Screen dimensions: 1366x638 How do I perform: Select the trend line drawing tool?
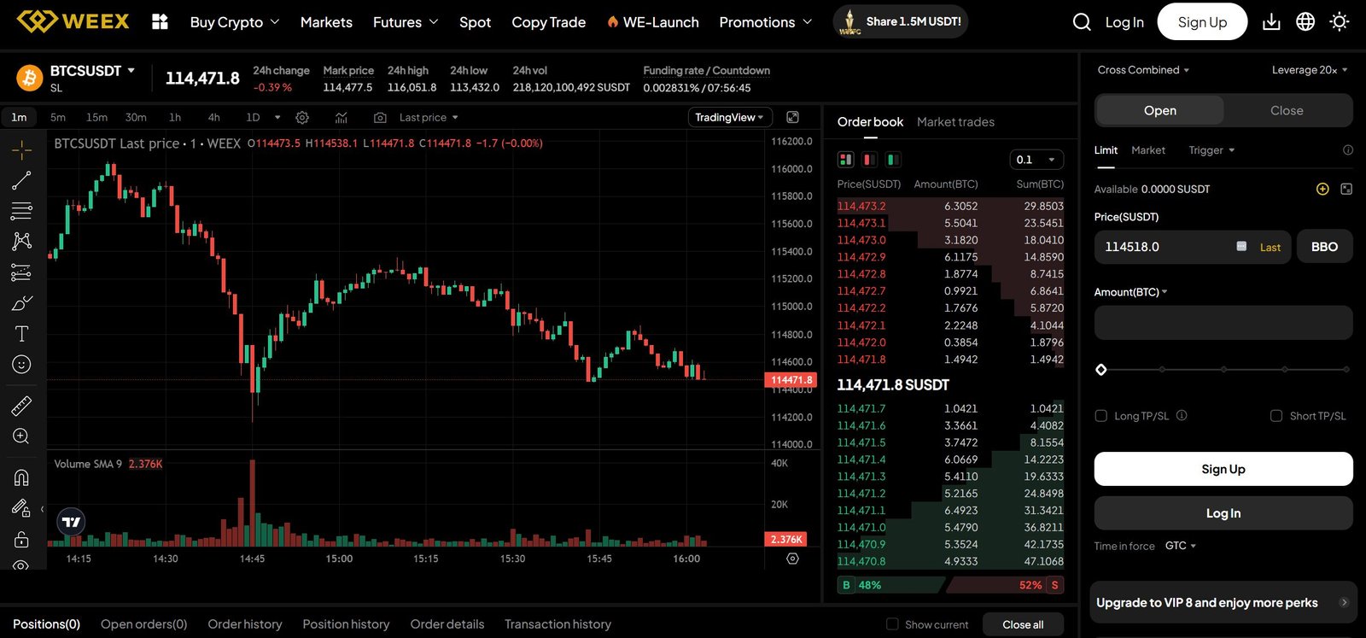[x=21, y=180]
